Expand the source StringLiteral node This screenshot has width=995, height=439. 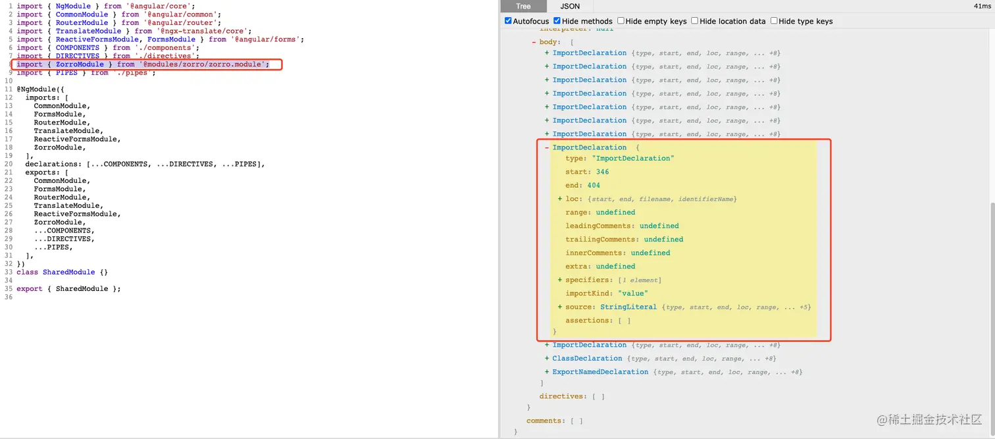560,307
